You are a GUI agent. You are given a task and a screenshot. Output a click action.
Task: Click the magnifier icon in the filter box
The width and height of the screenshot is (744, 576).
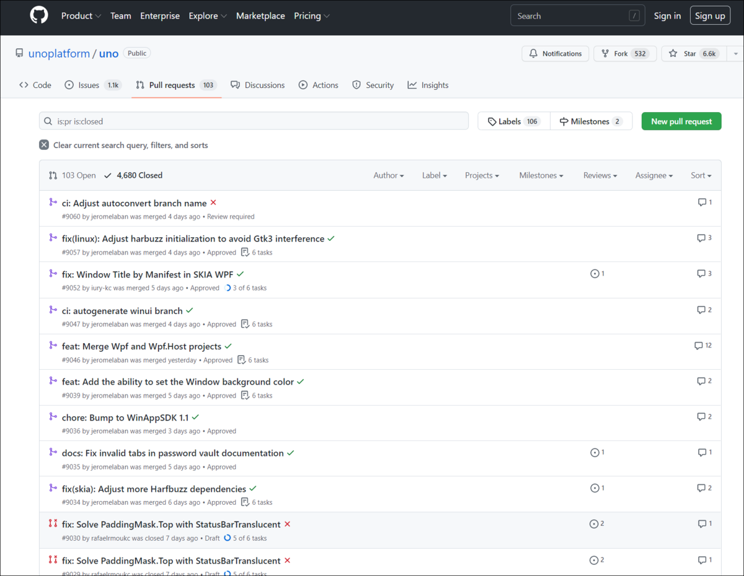[x=48, y=121]
